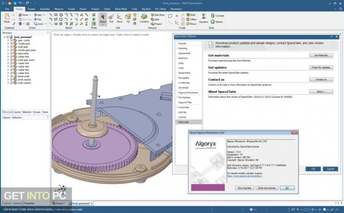Viewport: 344px width, 213px height.
Task: Create a Cylinder body
Action: pos(217,16)
